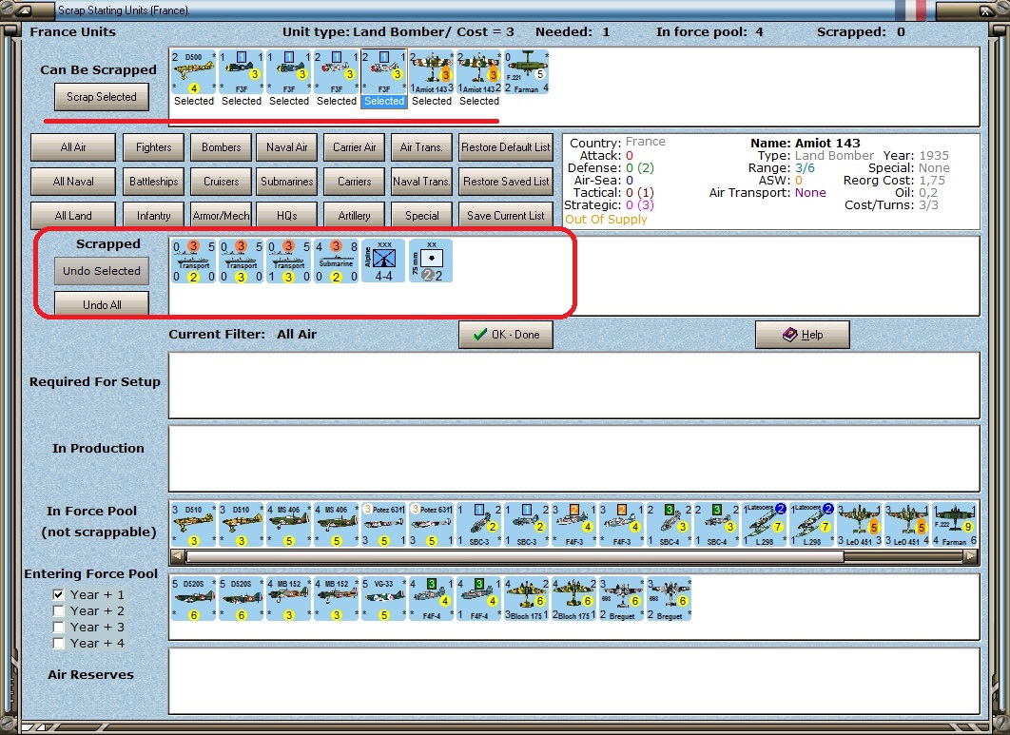Click the LeO 451 bomber with range 3

[860, 525]
